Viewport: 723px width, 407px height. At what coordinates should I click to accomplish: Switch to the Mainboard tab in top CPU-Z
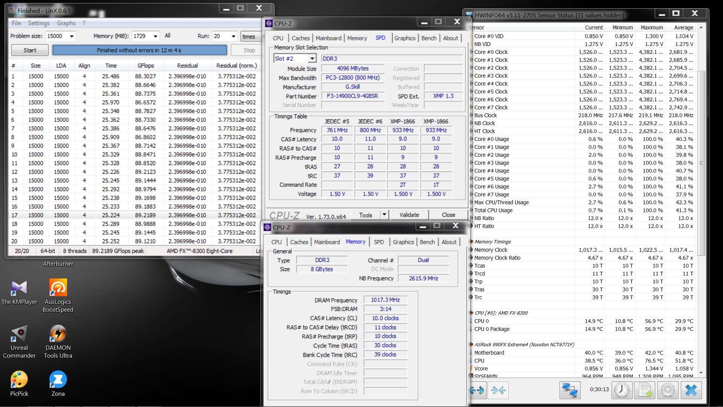click(x=328, y=38)
